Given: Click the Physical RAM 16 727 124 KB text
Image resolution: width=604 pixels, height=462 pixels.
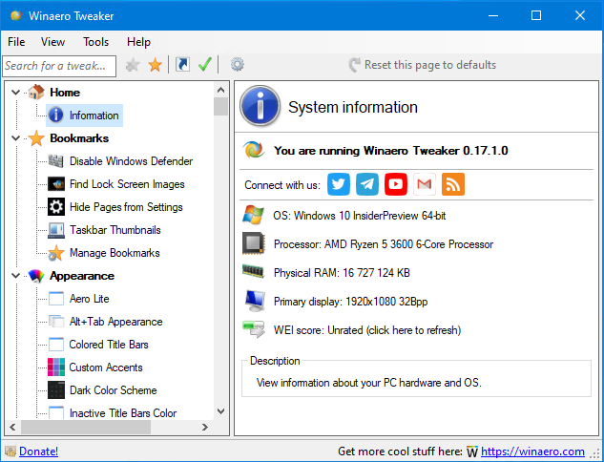Looking at the screenshot, I should (342, 273).
